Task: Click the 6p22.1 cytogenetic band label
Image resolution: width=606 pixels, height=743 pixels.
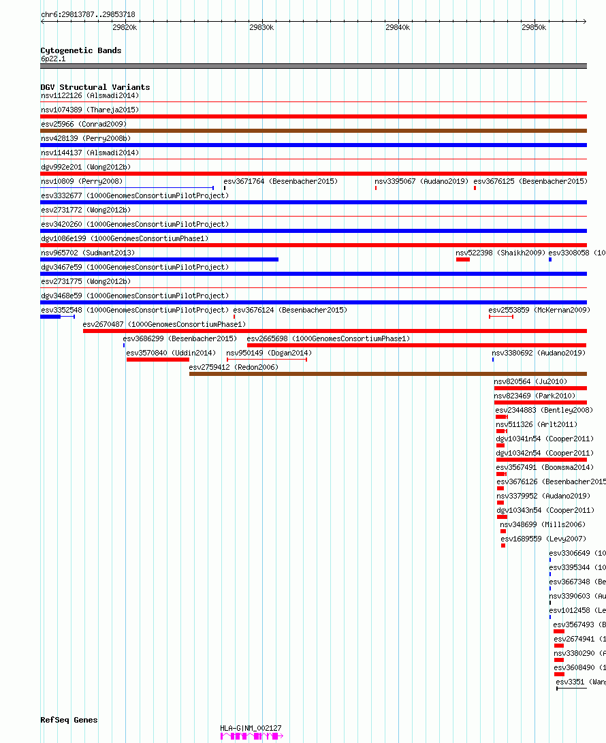Action: coord(53,59)
